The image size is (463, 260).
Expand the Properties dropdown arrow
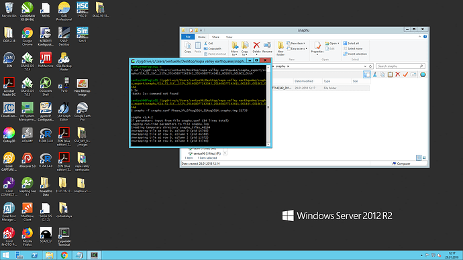point(317,55)
